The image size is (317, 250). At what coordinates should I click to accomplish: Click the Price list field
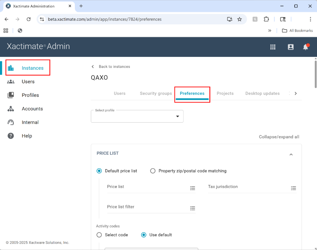151,188
